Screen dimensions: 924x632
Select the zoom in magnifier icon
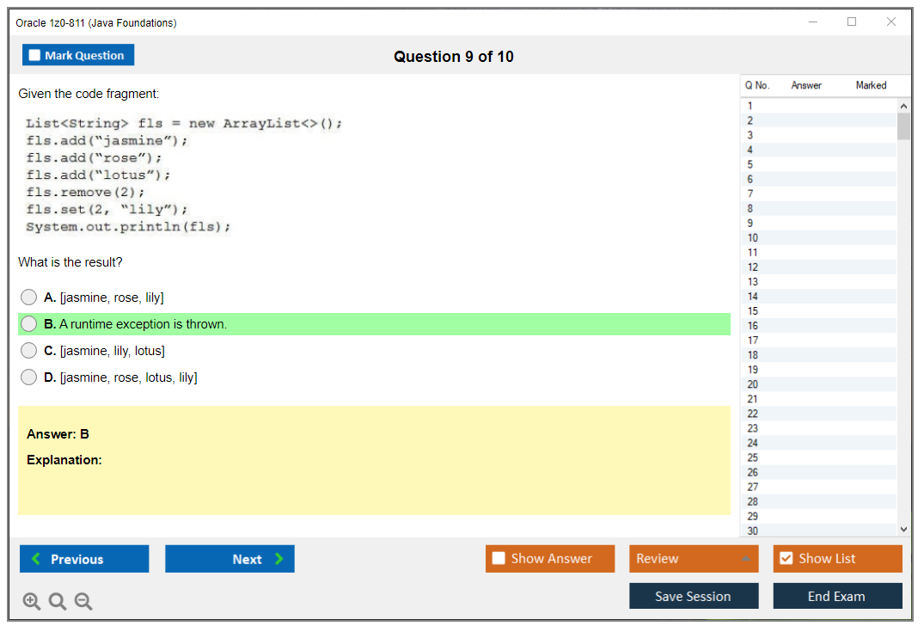32,601
